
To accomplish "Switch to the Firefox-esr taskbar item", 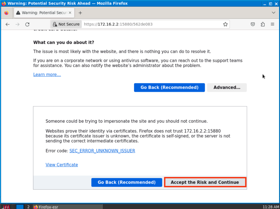I will click(x=46, y=207).
